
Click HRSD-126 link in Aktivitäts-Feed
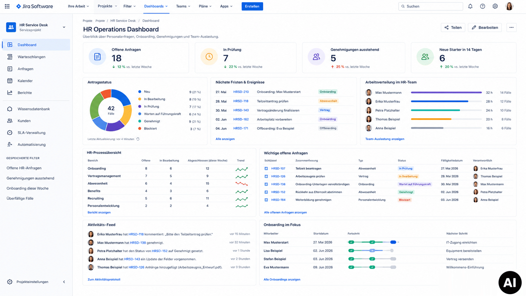[x=137, y=267]
